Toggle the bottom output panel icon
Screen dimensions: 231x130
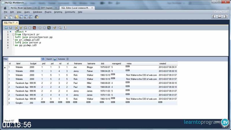coord(219,17)
